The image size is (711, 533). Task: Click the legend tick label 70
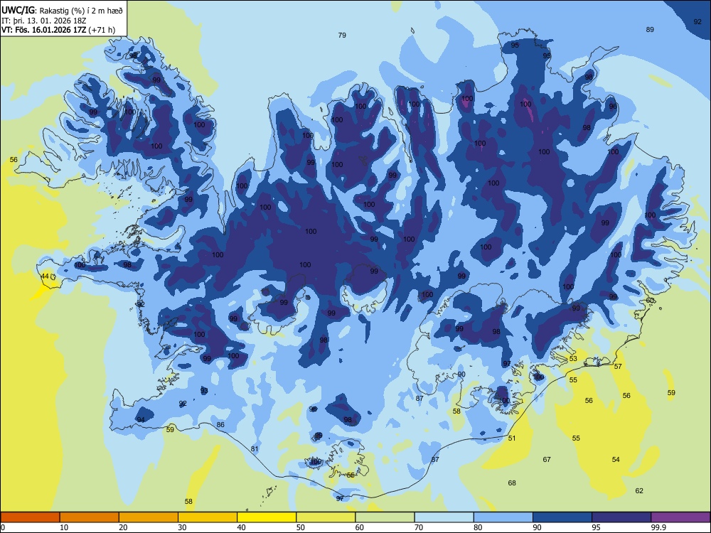pyautogui.click(x=419, y=527)
